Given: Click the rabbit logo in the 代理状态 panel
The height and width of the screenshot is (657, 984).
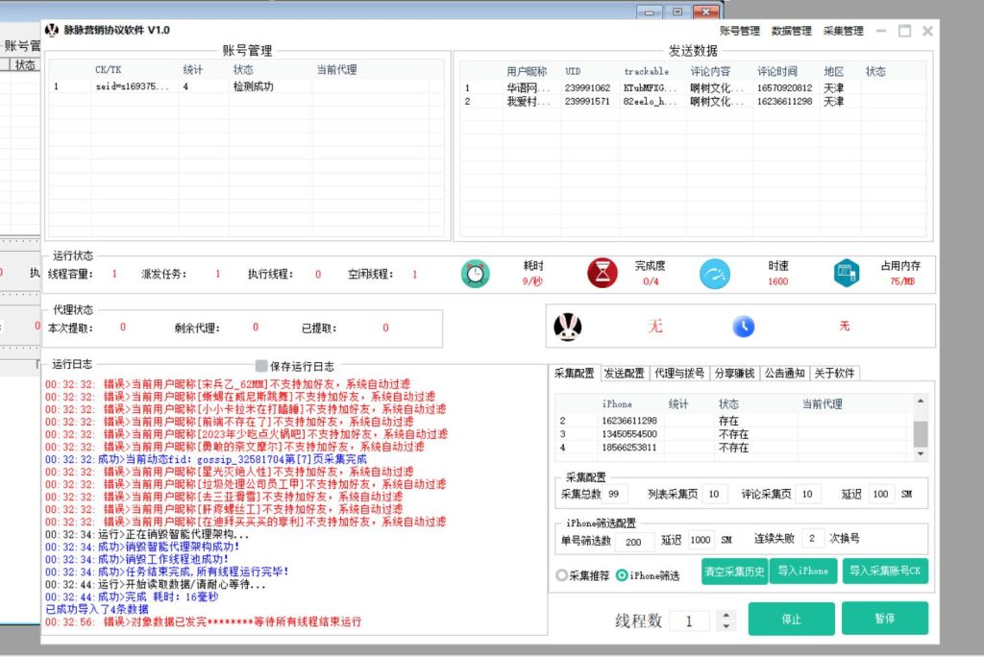Looking at the screenshot, I should [567, 326].
